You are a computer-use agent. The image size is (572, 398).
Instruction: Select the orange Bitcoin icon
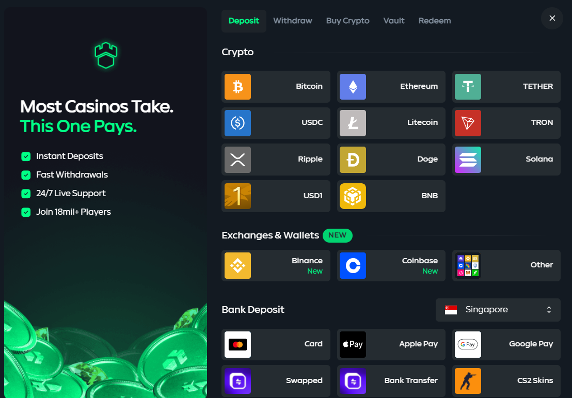tap(237, 87)
